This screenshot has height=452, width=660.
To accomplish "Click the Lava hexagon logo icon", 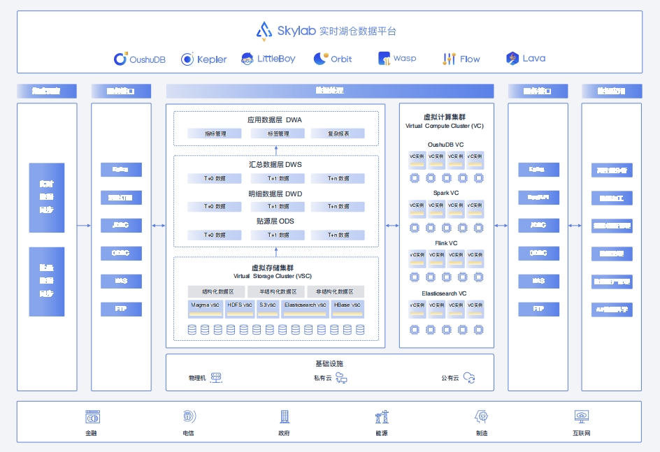I will click(x=512, y=59).
